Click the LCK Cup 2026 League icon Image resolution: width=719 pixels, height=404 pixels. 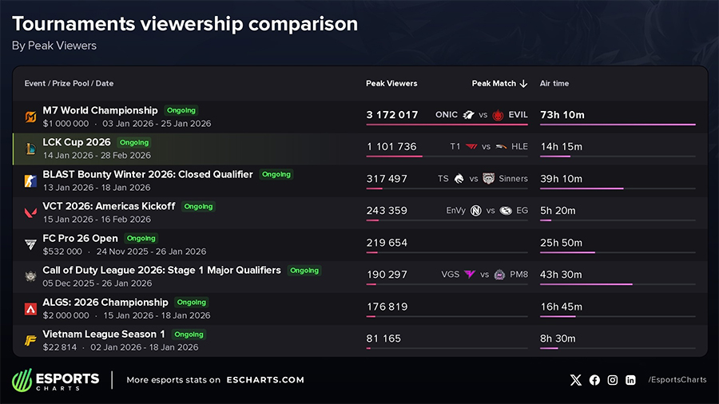(x=30, y=149)
